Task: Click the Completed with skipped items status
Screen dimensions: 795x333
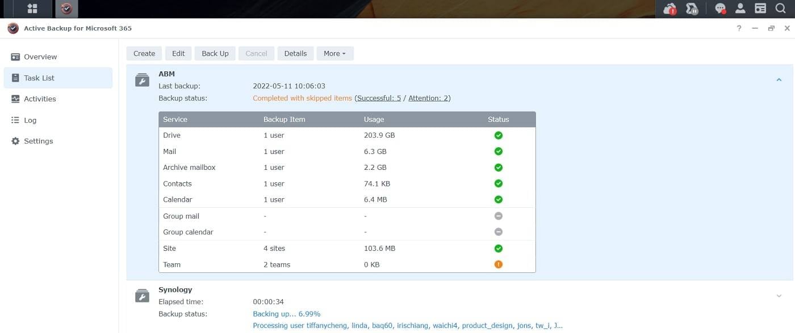Action: tap(302, 98)
